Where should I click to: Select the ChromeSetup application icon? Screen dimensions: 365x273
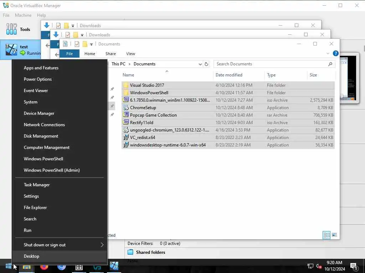pos(126,107)
